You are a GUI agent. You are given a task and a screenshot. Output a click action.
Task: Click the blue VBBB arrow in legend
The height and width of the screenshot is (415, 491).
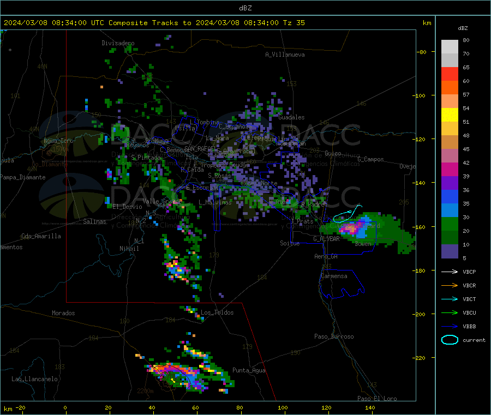[450, 327]
